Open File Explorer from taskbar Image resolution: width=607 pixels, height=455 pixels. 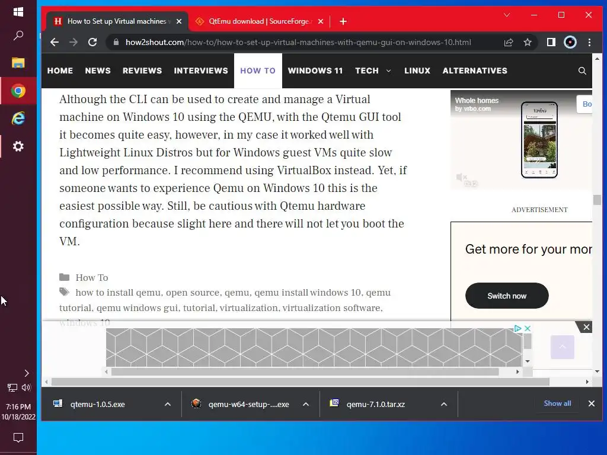[x=18, y=63]
